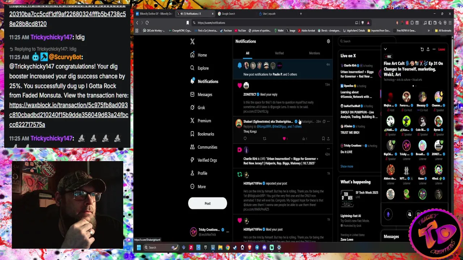Click the browser back arrow
Viewport: 463px width, 260px height.
137,23
